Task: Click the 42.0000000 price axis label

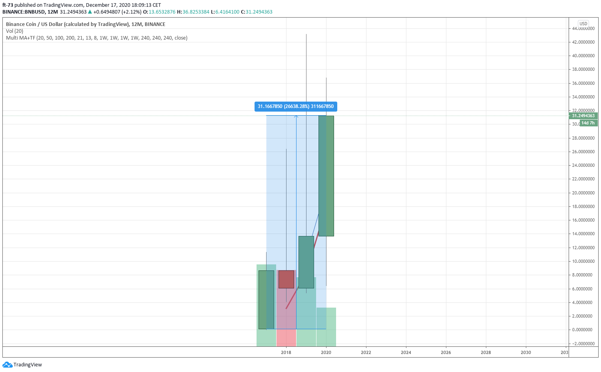Action: click(583, 42)
